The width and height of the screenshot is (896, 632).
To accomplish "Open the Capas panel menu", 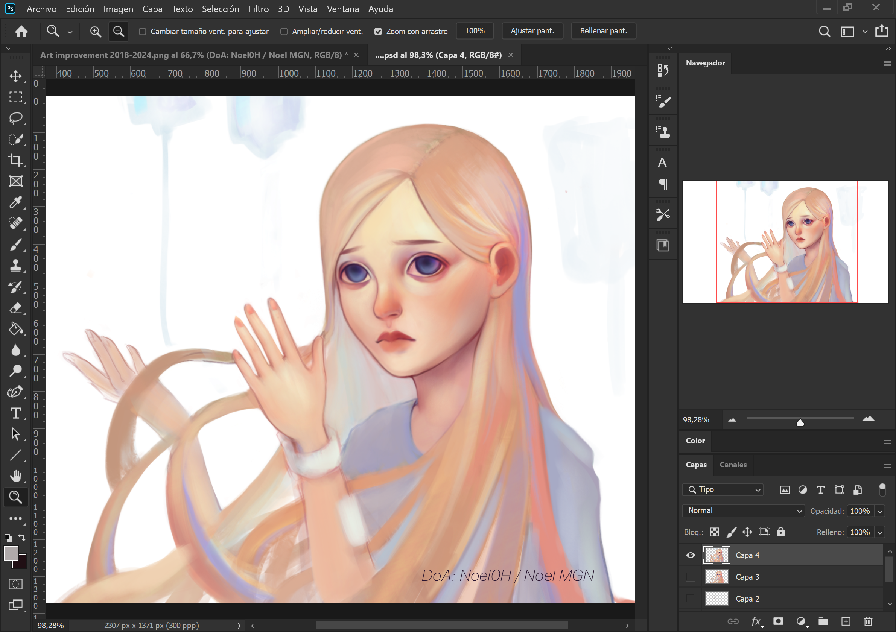I will point(887,465).
